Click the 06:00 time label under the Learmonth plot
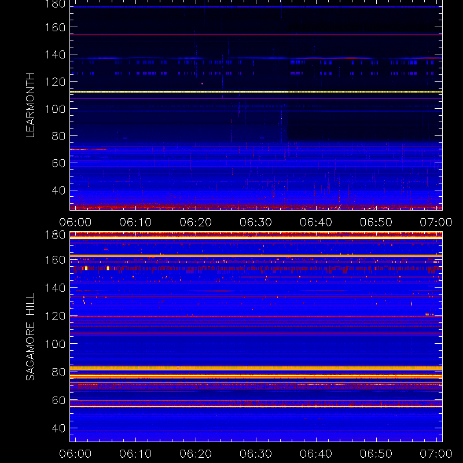This screenshot has height=463, width=463. point(75,222)
